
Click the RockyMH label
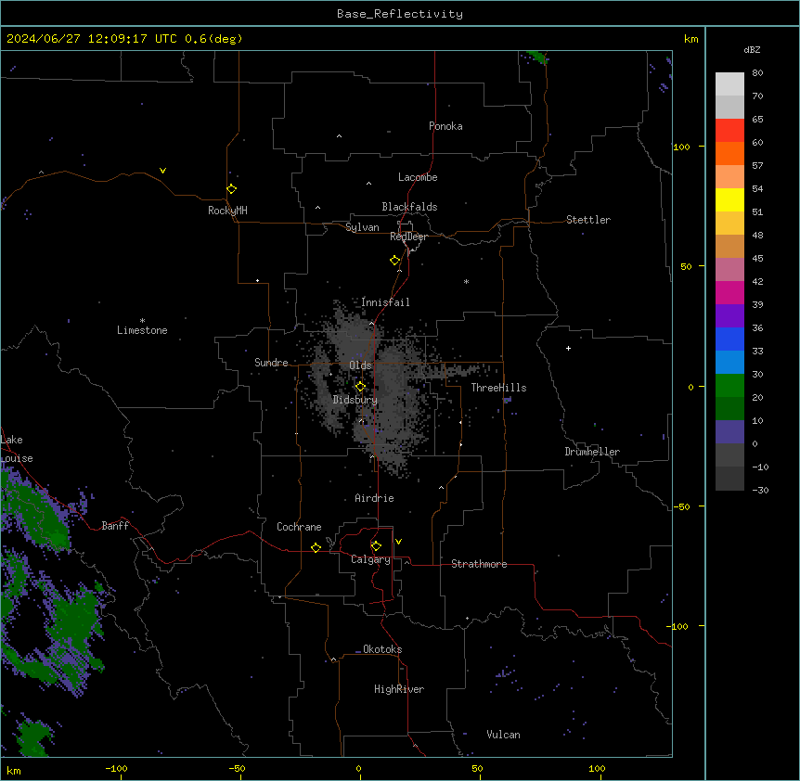pos(227,211)
